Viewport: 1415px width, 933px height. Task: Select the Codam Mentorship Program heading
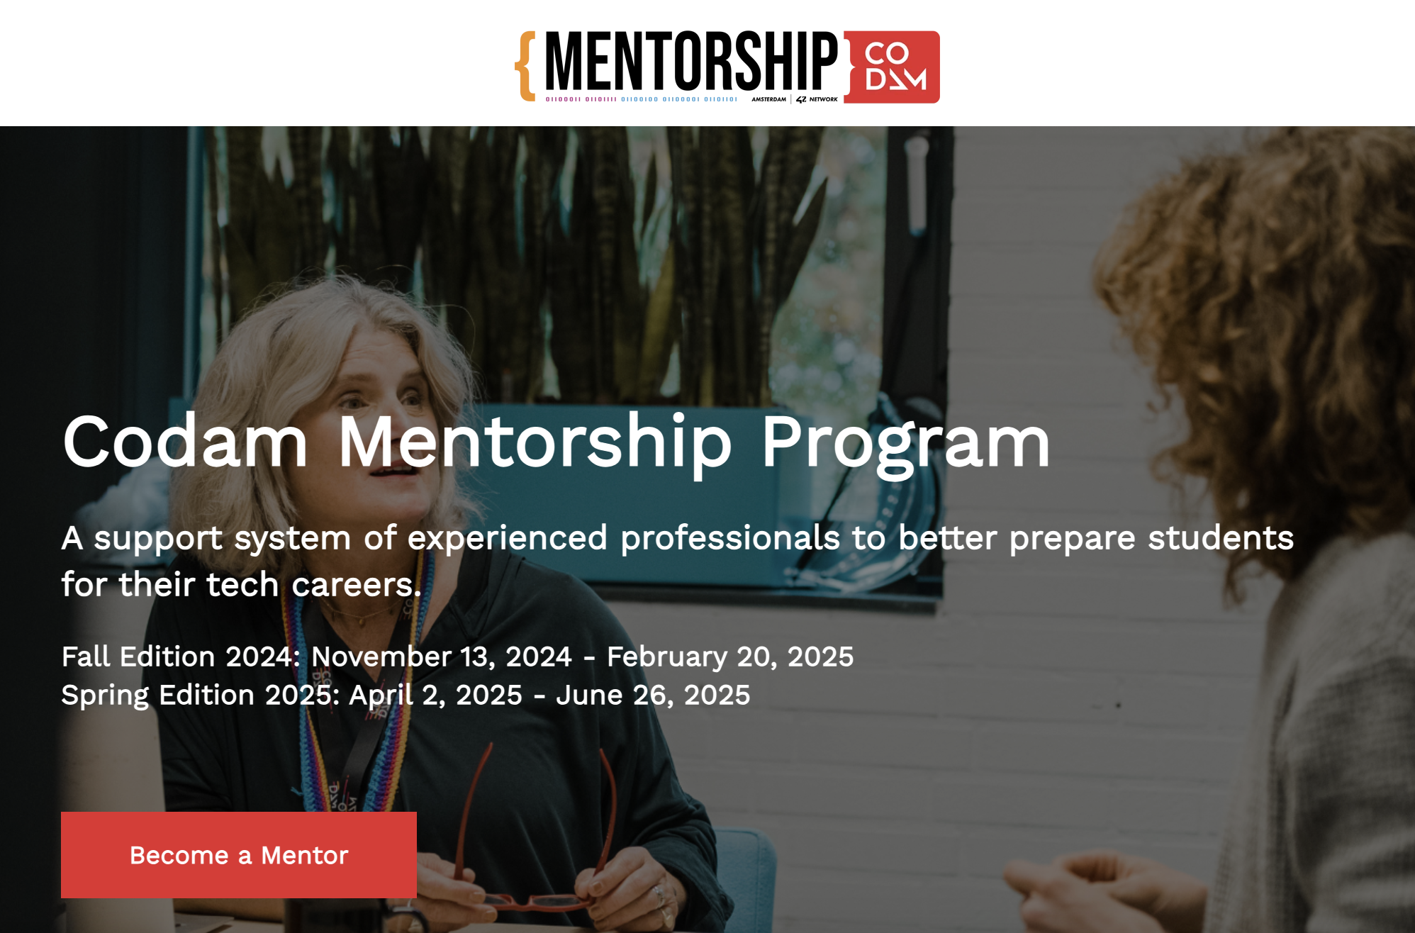(555, 442)
